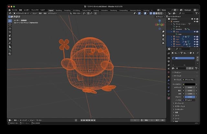
Task: Select the Rotate tool
Action: (10, 32)
